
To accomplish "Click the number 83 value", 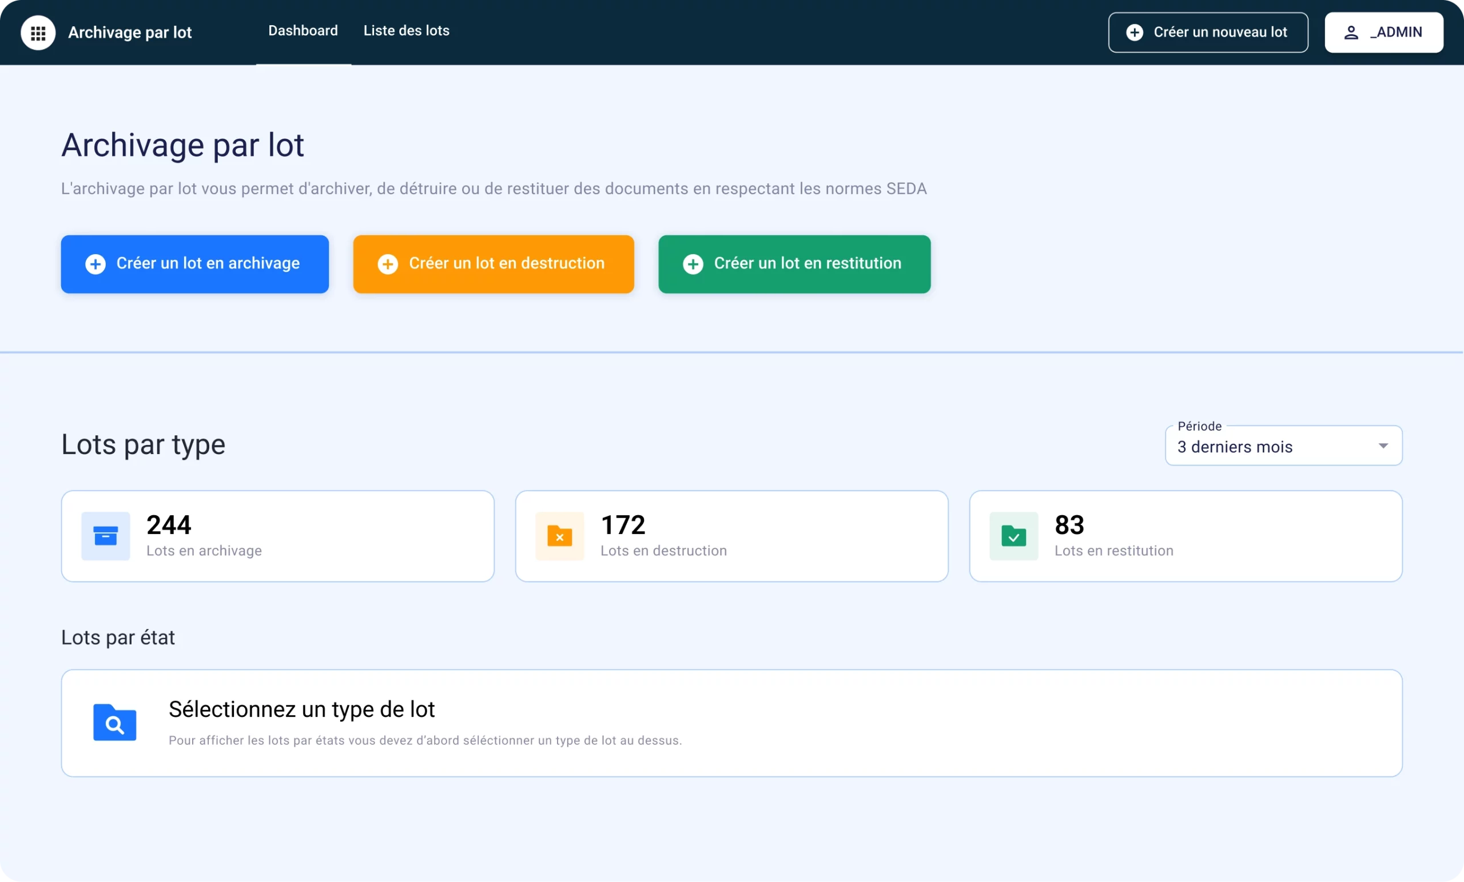I will (x=1069, y=525).
